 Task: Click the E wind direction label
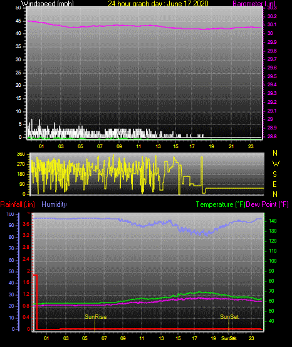coord(274,184)
